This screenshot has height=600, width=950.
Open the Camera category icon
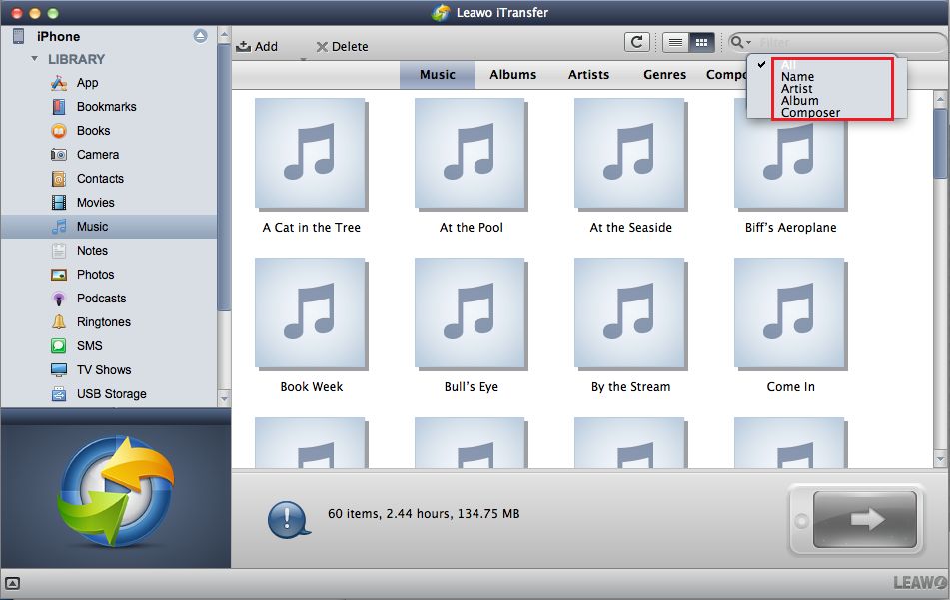[x=59, y=155]
